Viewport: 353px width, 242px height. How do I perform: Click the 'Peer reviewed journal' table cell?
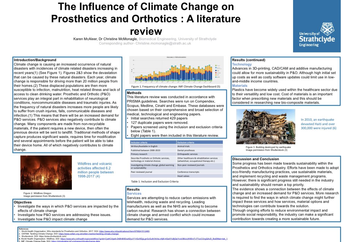[153, 172]
